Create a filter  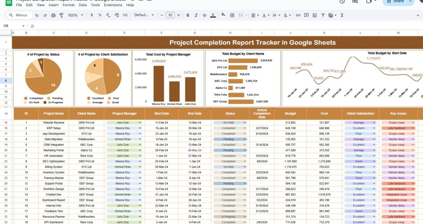tap(322, 15)
